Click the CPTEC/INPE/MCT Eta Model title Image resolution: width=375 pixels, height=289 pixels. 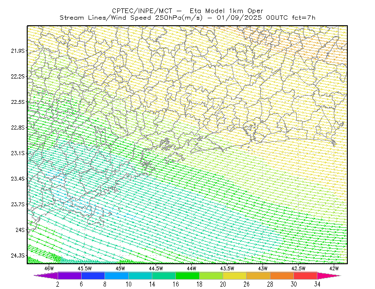point(187,11)
